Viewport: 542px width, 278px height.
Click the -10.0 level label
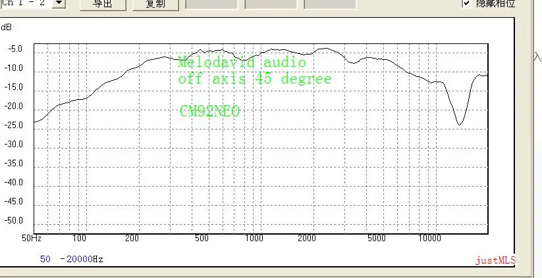(x=13, y=68)
